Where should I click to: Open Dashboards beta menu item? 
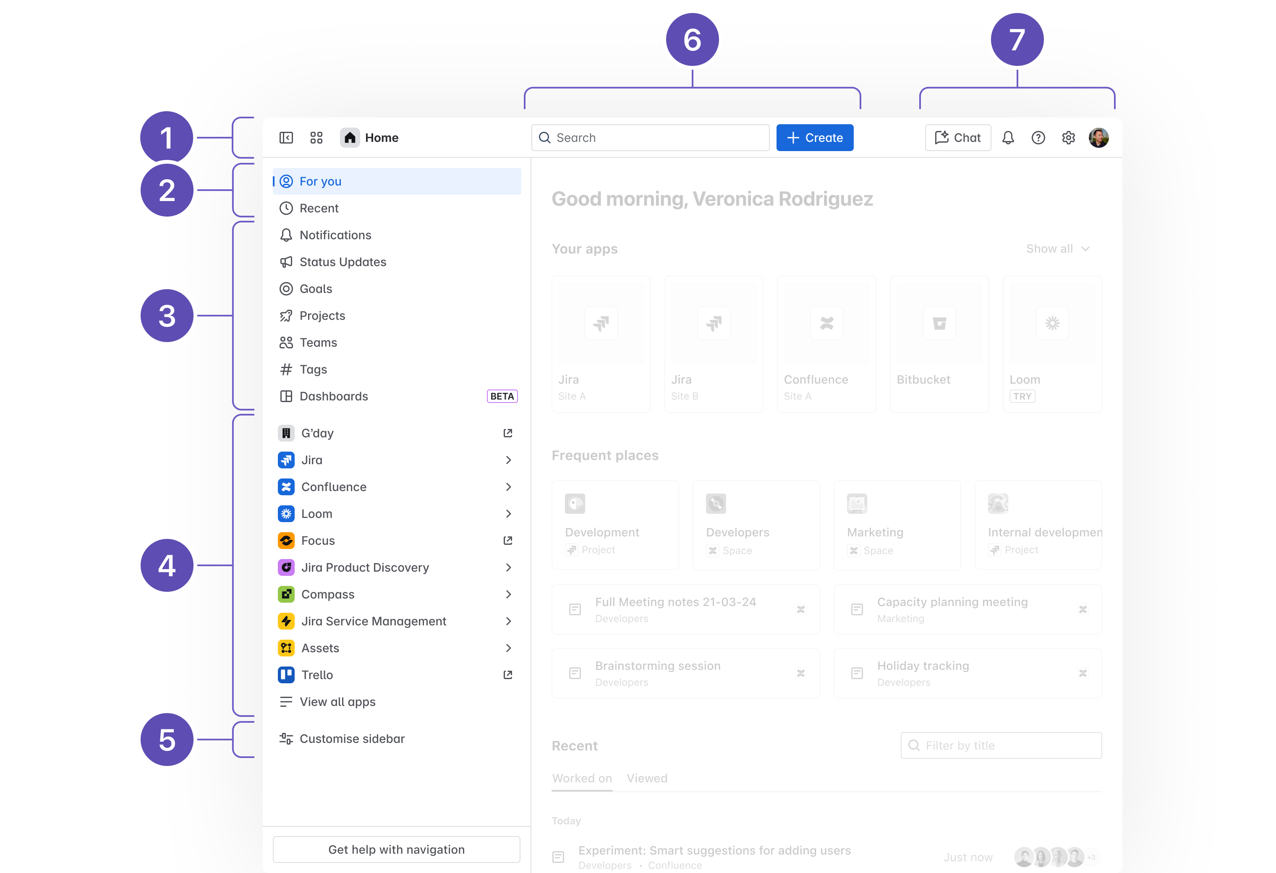tap(334, 397)
